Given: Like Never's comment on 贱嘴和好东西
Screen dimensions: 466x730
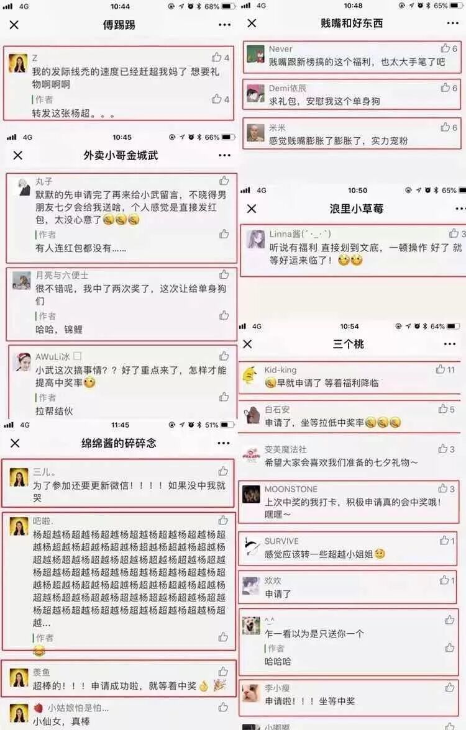Looking at the screenshot, I should tap(445, 48).
